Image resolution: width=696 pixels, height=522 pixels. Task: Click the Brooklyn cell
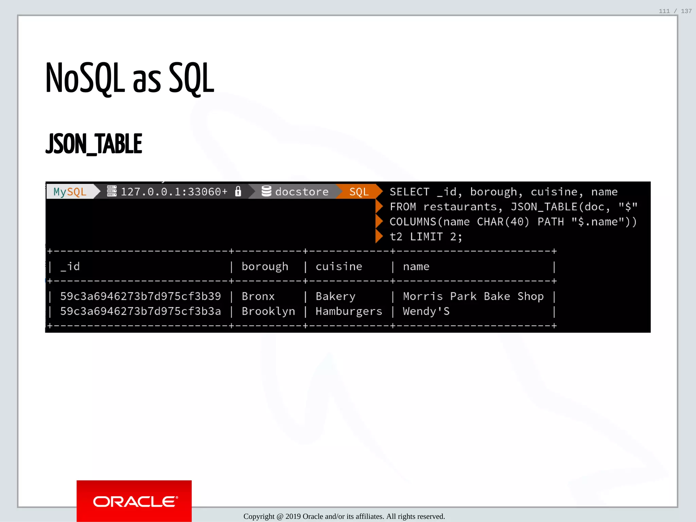click(268, 312)
